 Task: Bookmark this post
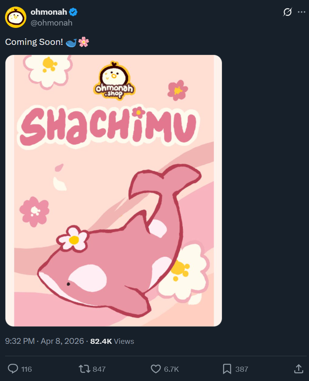click(227, 369)
